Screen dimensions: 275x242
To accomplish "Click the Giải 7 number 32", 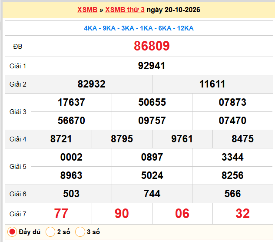I will click(242, 214).
